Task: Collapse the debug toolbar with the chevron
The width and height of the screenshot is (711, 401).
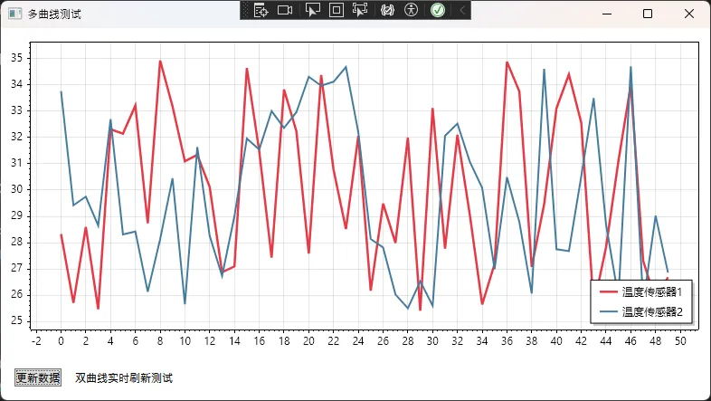Action: point(462,10)
